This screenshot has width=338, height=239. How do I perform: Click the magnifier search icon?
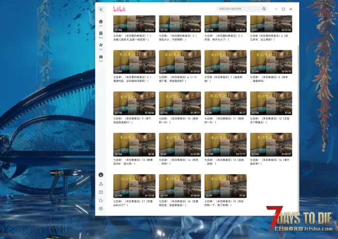(264, 9)
